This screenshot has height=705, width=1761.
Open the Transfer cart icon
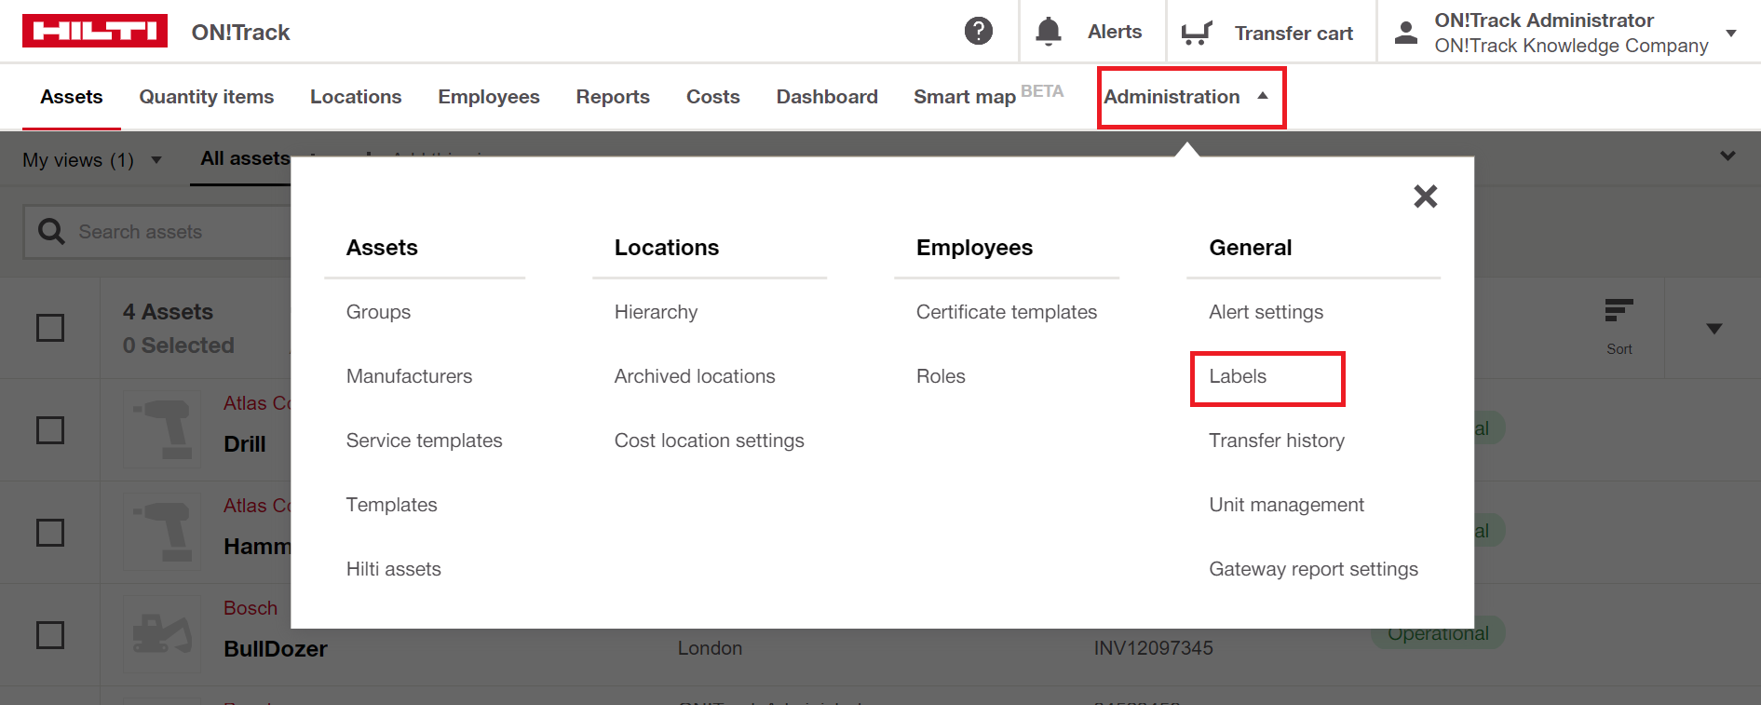pyautogui.click(x=1196, y=34)
